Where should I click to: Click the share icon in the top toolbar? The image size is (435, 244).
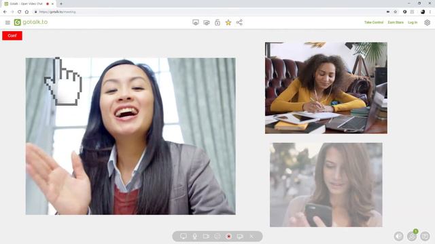(x=239, y=22)
